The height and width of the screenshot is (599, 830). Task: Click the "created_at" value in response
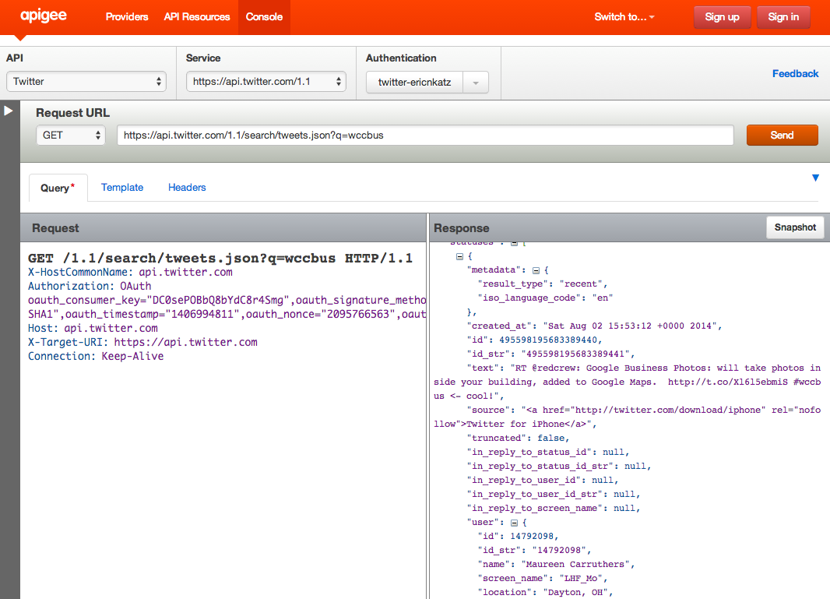tap(629, 326)
